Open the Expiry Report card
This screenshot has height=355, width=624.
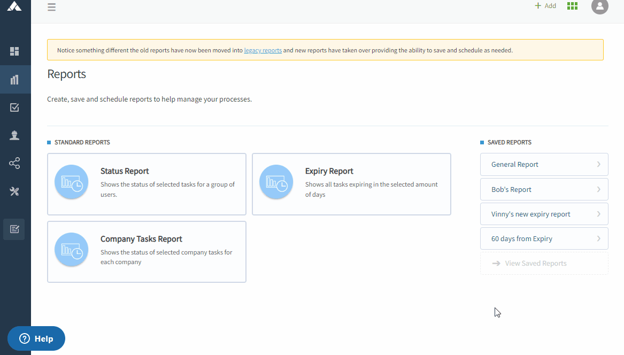point(351,184)
